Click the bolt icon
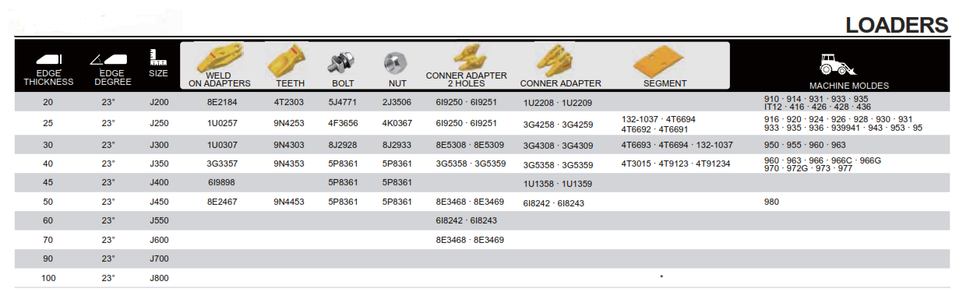Image resolution: width=970 pixels, height=299 pixels. pyautogui.click(x=343, y=63)
